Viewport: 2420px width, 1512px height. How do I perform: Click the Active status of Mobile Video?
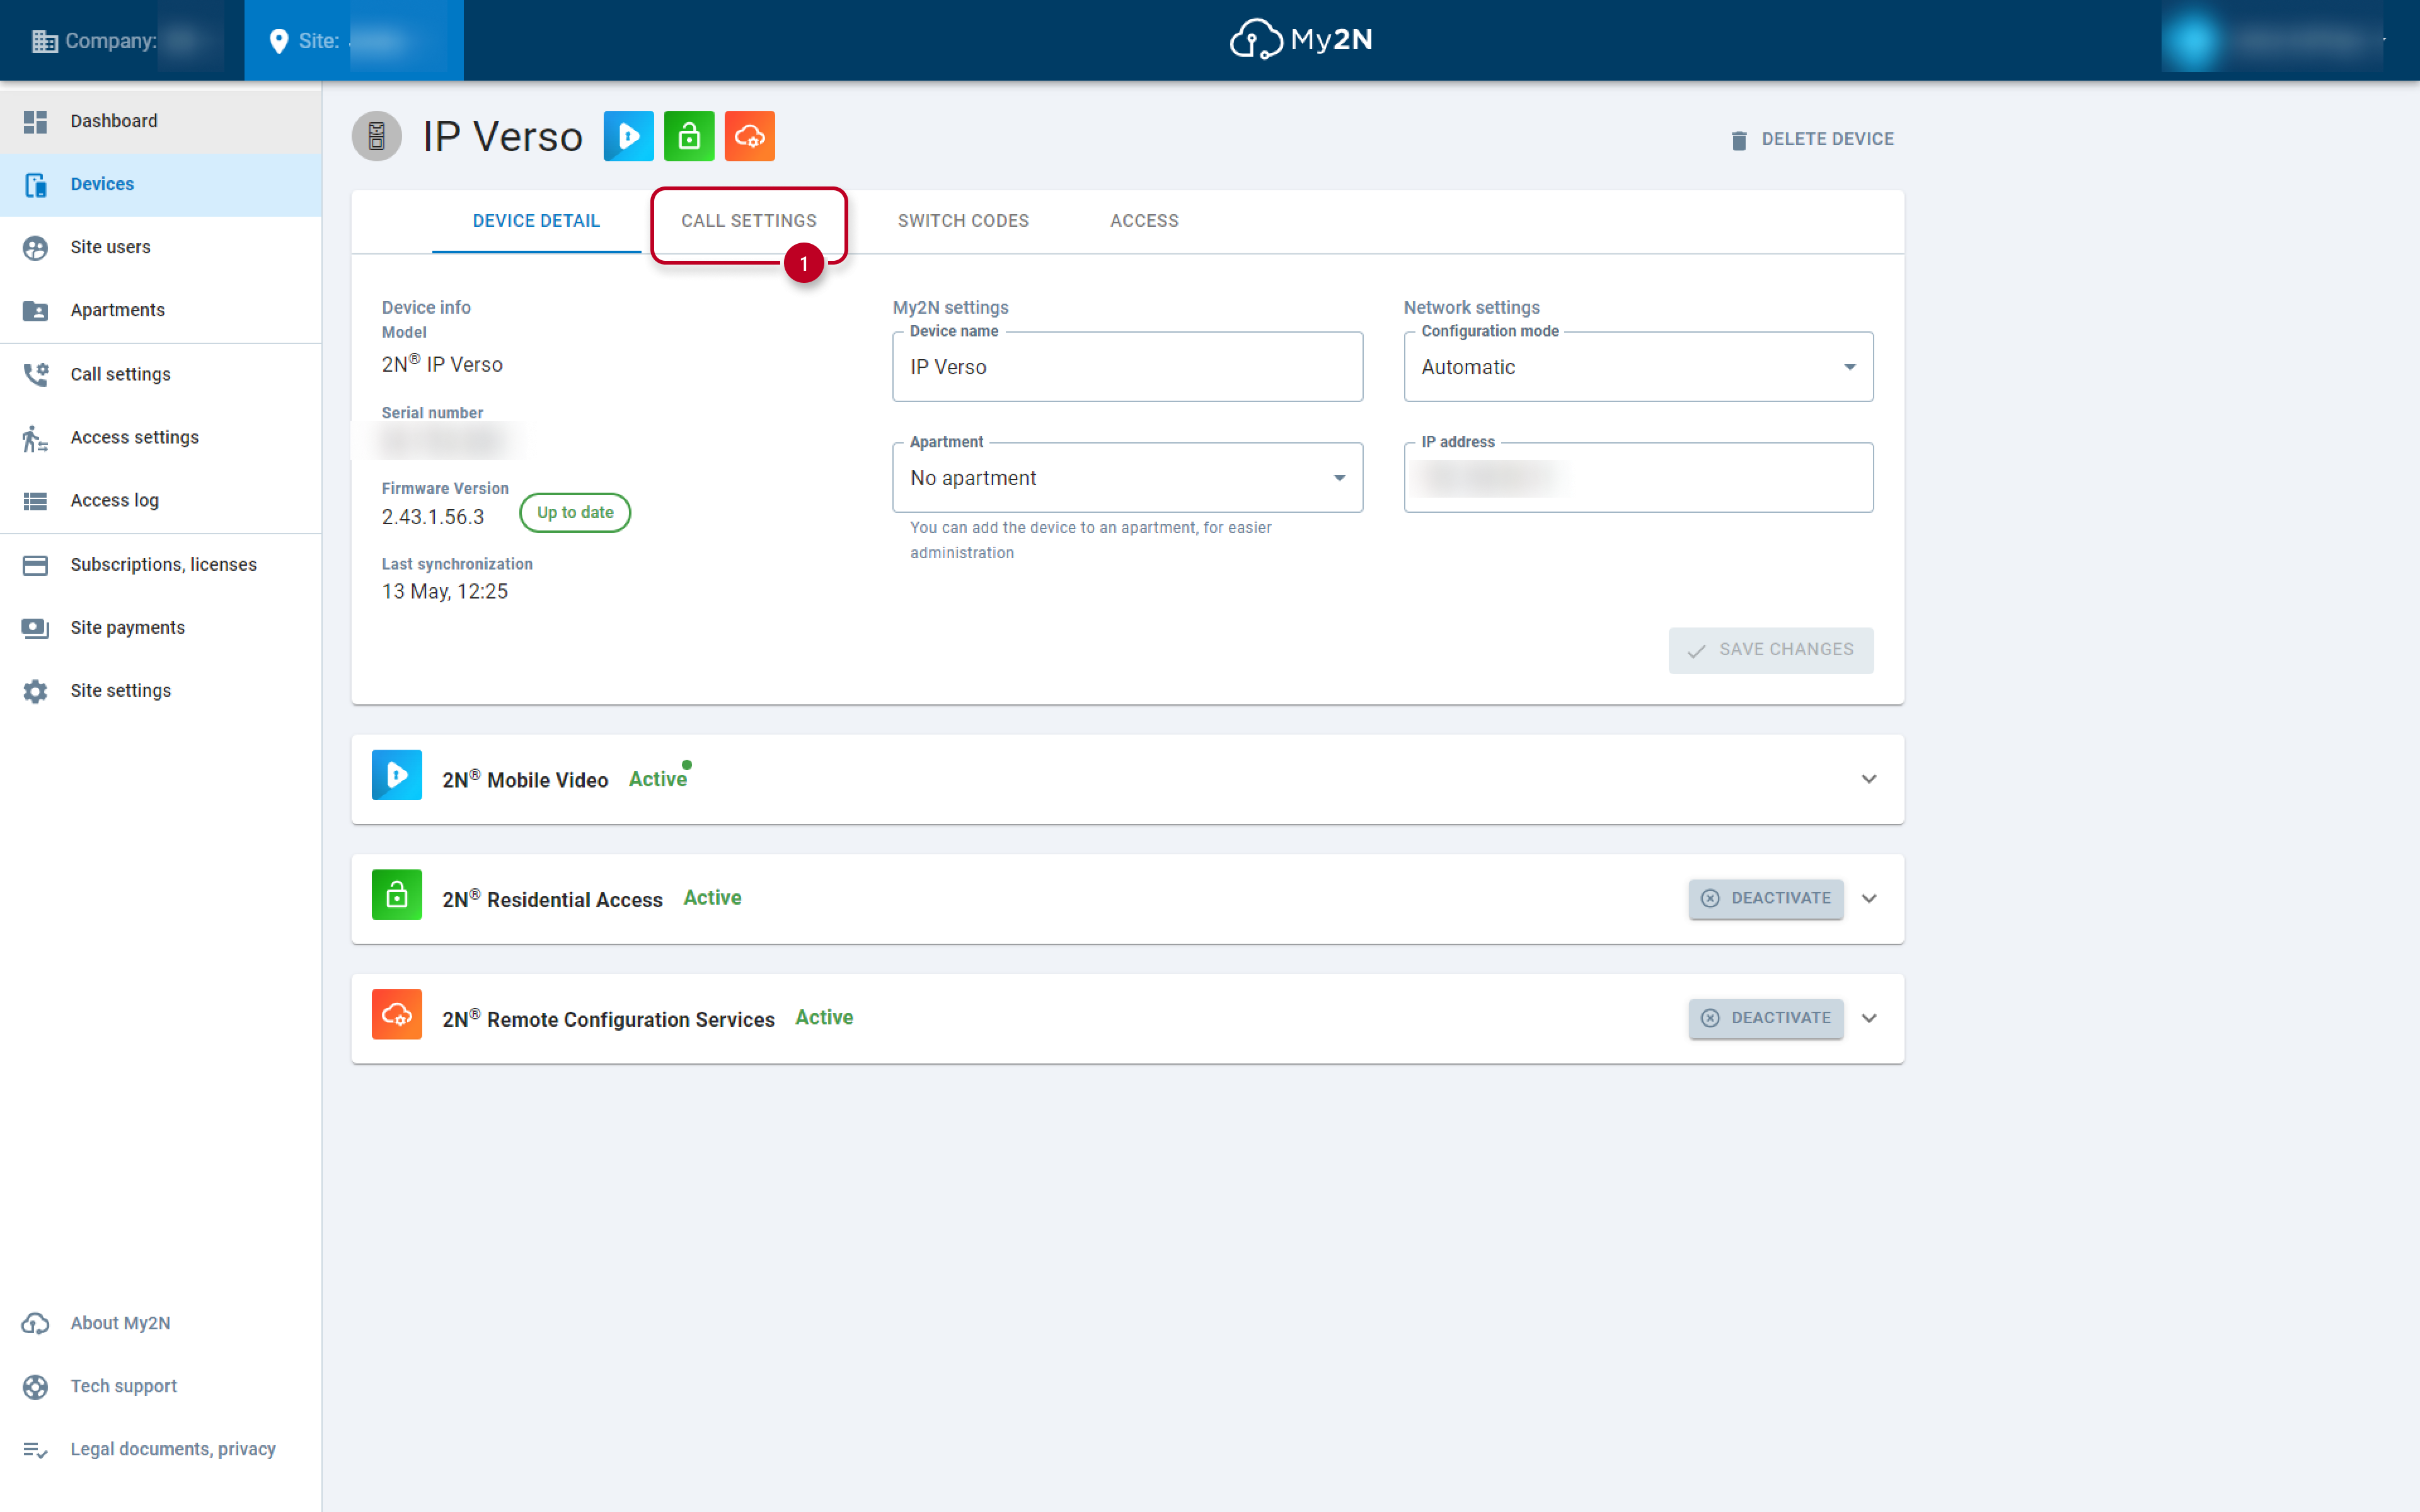[x=658, y=779]
